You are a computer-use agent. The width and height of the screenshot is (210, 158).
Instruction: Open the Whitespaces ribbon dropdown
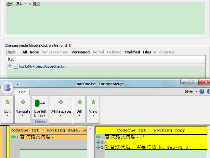[61, 109]
